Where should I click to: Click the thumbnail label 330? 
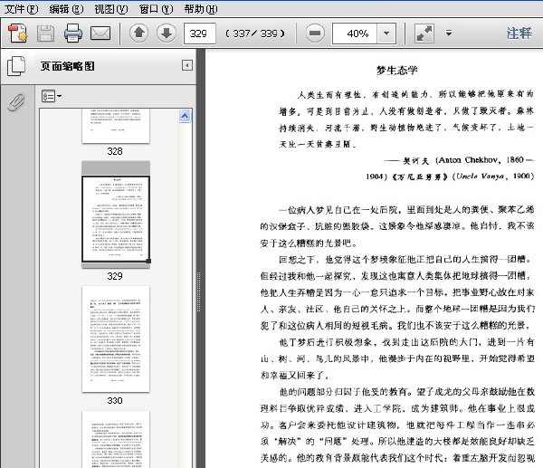115,401
